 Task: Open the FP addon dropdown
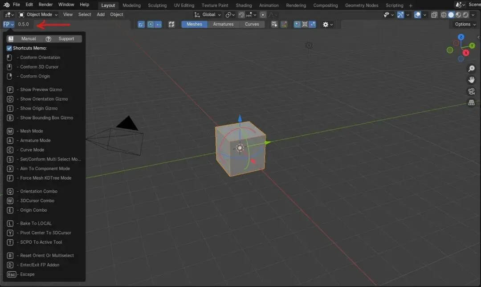coord(8,24)
